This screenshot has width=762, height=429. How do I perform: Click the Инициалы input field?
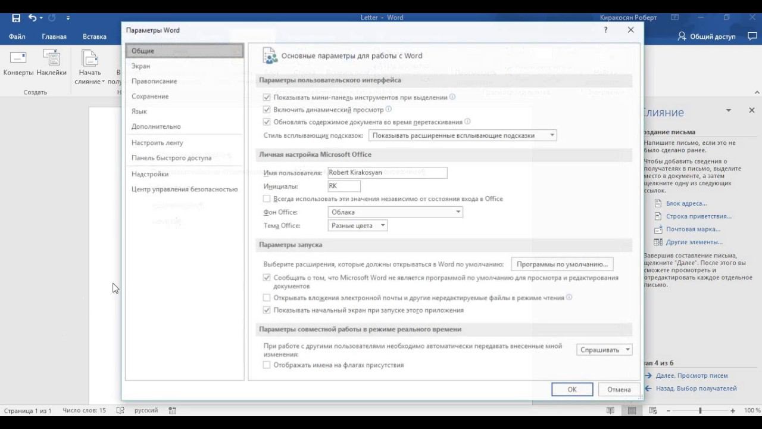tap(344, 186)
